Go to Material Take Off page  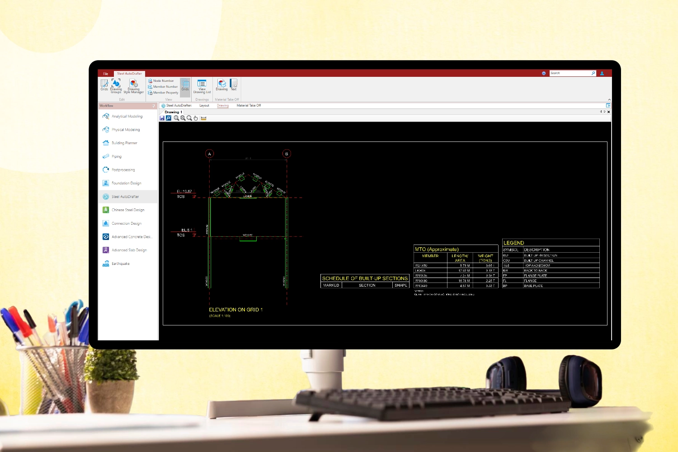pyautogui.click(x=249, y=106)
